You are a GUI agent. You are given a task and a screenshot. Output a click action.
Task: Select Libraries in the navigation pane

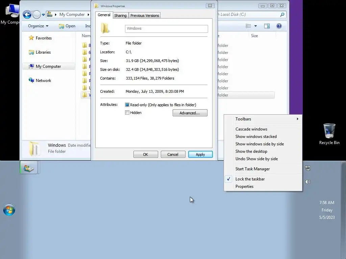tap(40, 52)
